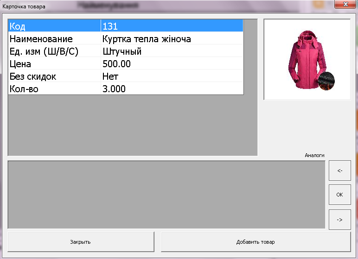The image size is (358, 259).
Task: Click the Закрыть button
Action: pyautogui.click(x=80, y=242)
